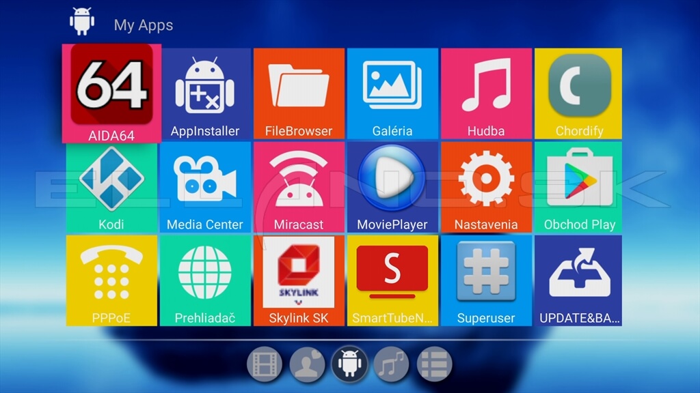700x393 pixels.
Task: Open Chordify
Action: [578, 93]
